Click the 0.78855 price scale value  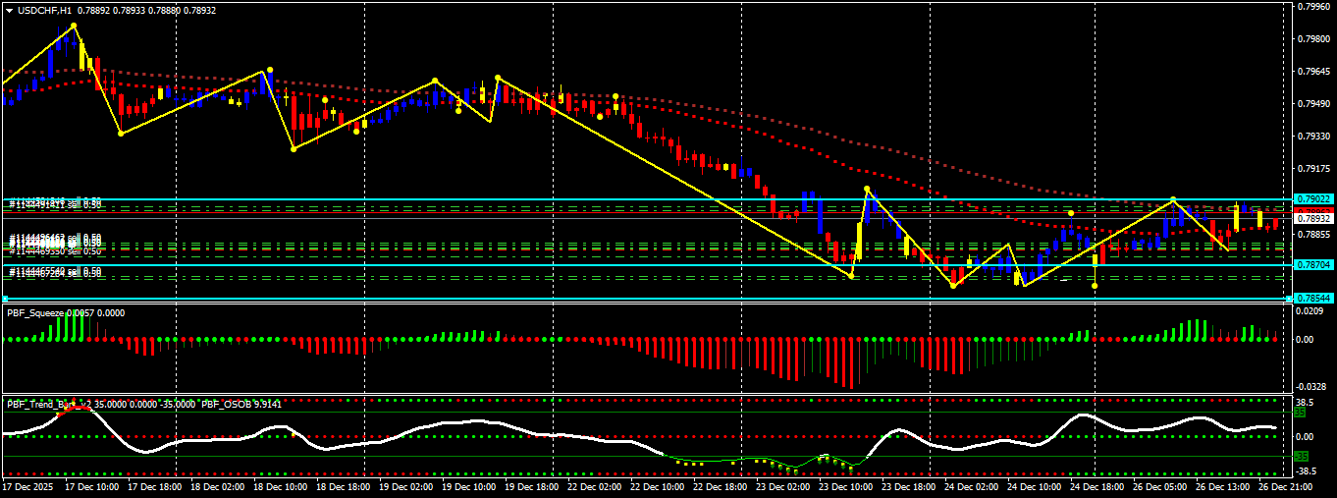coord(1315,234)
